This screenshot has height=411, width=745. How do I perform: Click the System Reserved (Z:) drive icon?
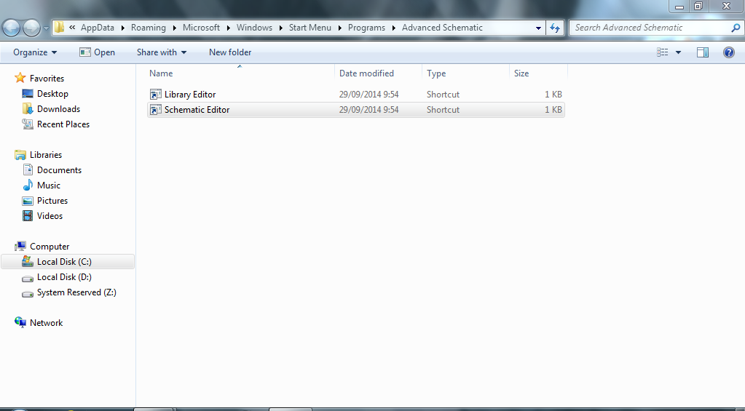click(x=28, y=293)
